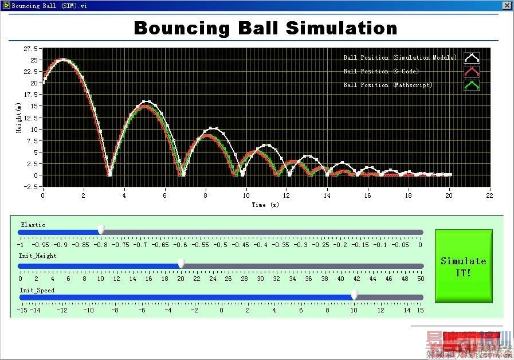This screenshot has height=360, width=514.
Task: Click the -8 mark on Init_Speed scale
Action: pos(115,310)
